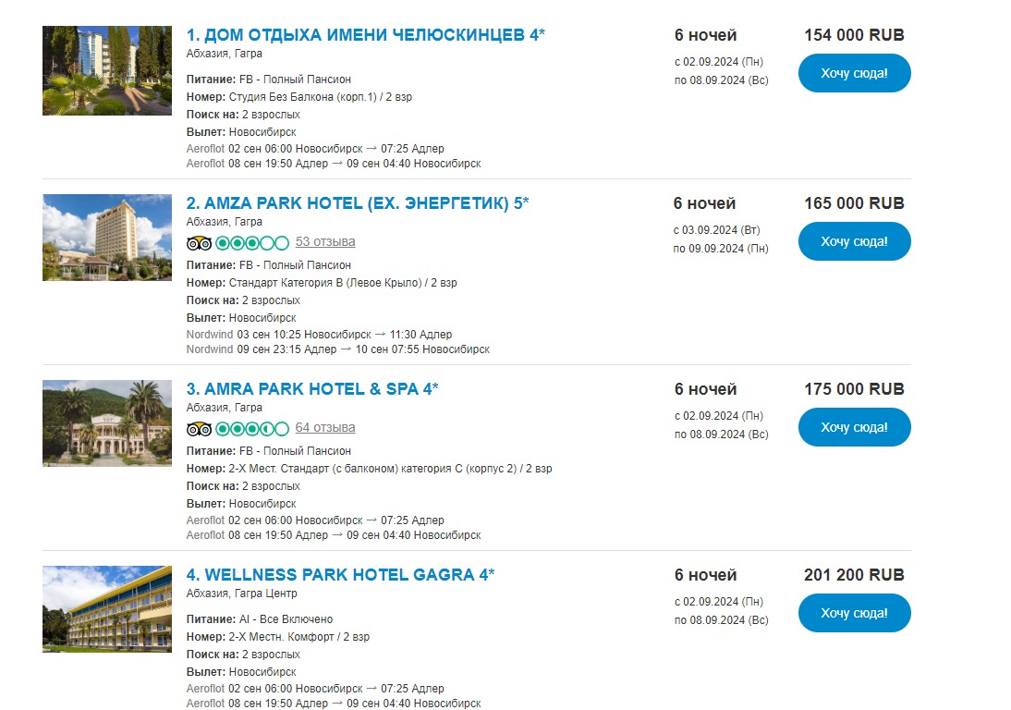Click Хочу сюда! button for 154 000 RUB offer

tap(854, 74)
